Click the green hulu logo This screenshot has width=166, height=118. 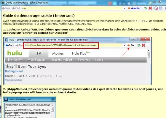click(x=15, y=53)
